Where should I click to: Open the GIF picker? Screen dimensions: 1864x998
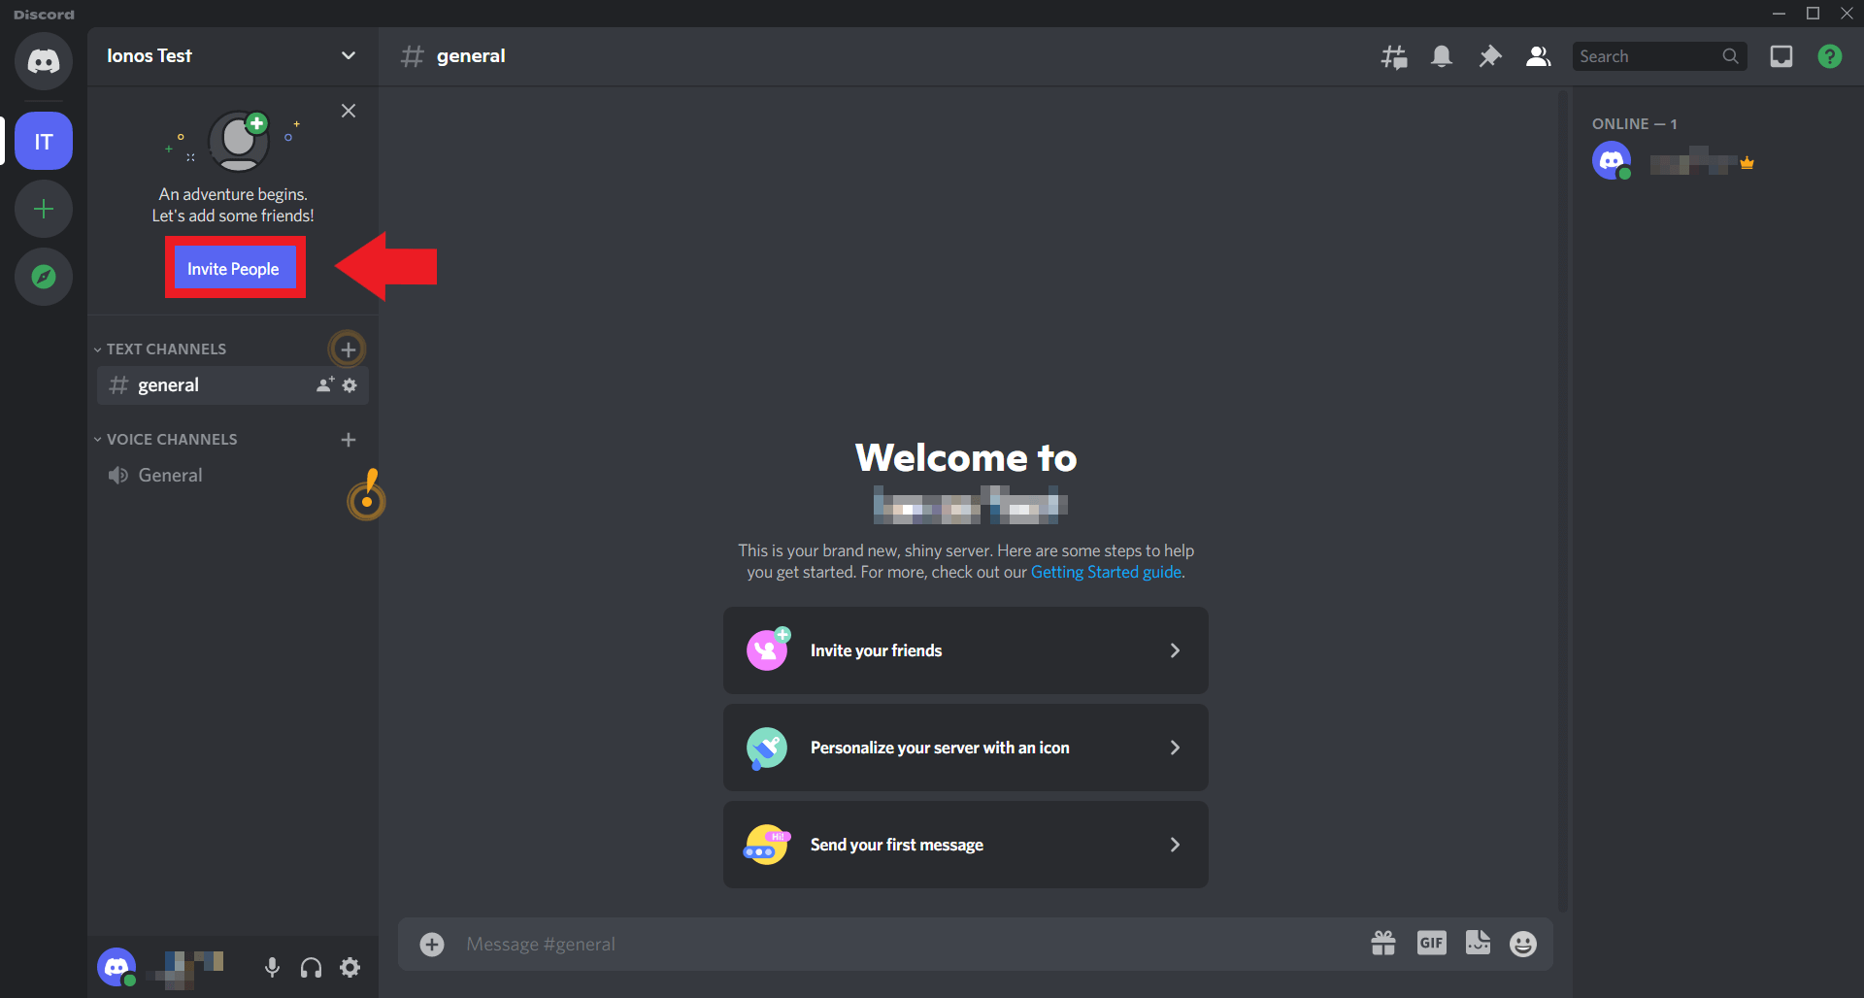(1431, 943)
